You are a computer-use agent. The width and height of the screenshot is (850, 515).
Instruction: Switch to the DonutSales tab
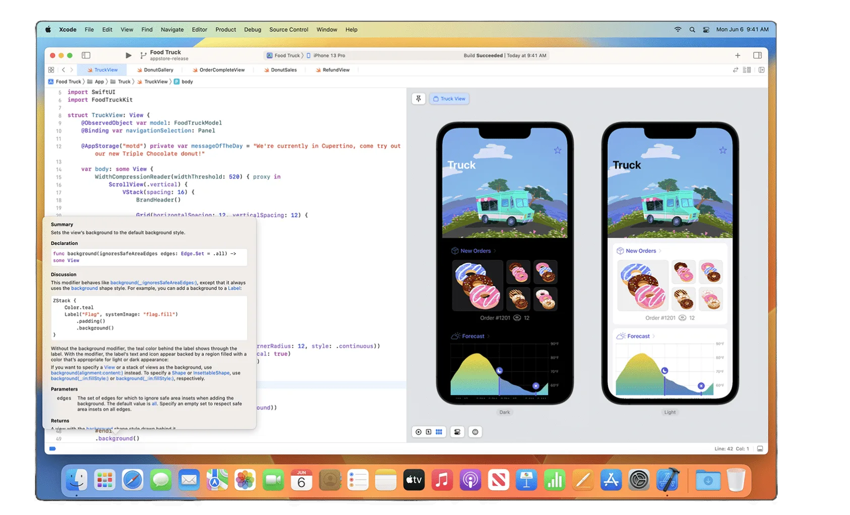pos(280,70)
